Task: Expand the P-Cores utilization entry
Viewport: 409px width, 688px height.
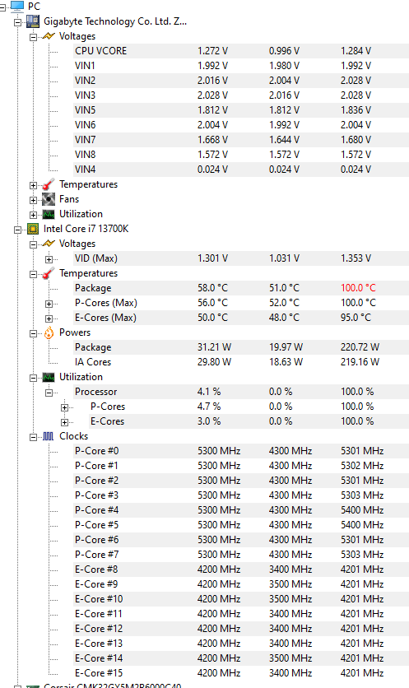Action: tap(65, 407)
